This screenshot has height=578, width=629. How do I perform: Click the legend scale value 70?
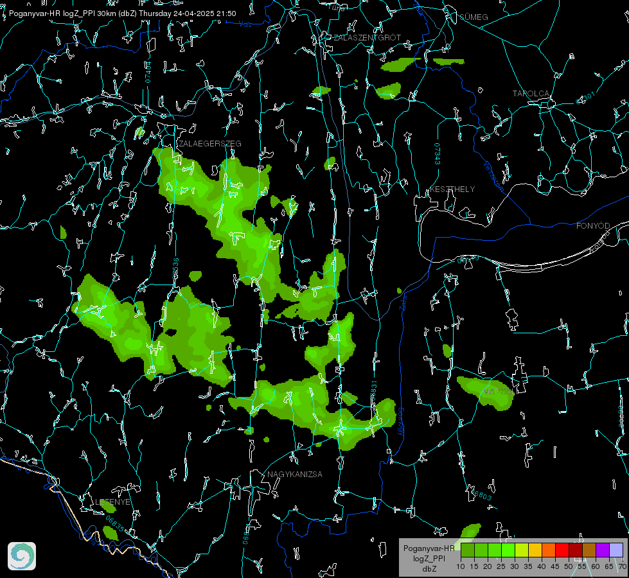(622, 567)
